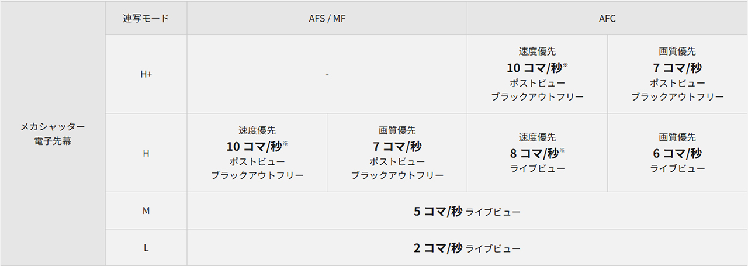
Task: Click the H+ mode row label
Action: pos(146,75)
